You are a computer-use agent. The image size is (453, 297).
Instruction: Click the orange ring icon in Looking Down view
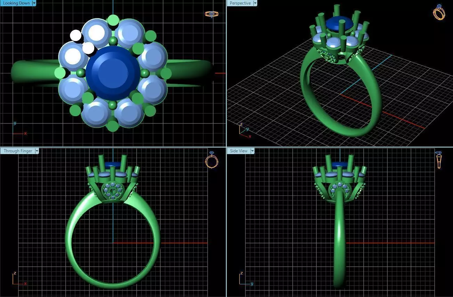(211, 14)
